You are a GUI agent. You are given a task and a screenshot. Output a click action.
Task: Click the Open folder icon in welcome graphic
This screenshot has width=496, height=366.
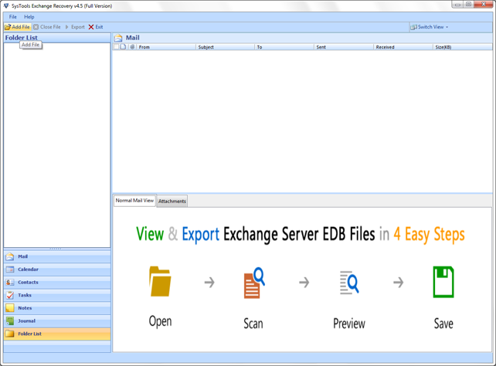(160, 282)
